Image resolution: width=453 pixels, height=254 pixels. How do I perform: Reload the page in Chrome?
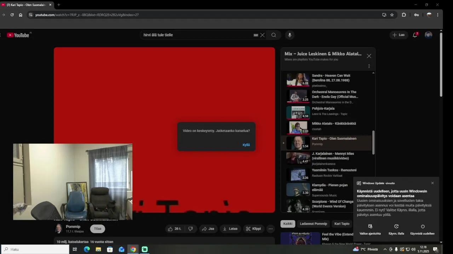point(12,15)
